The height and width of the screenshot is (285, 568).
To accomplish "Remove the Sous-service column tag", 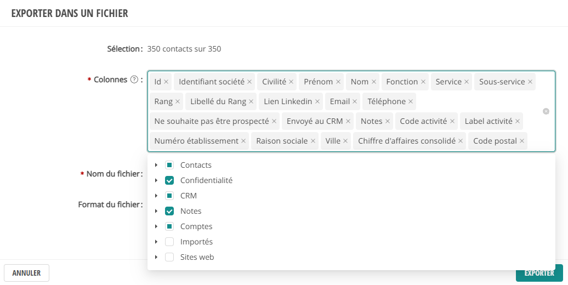I will (x=530, y=82).
